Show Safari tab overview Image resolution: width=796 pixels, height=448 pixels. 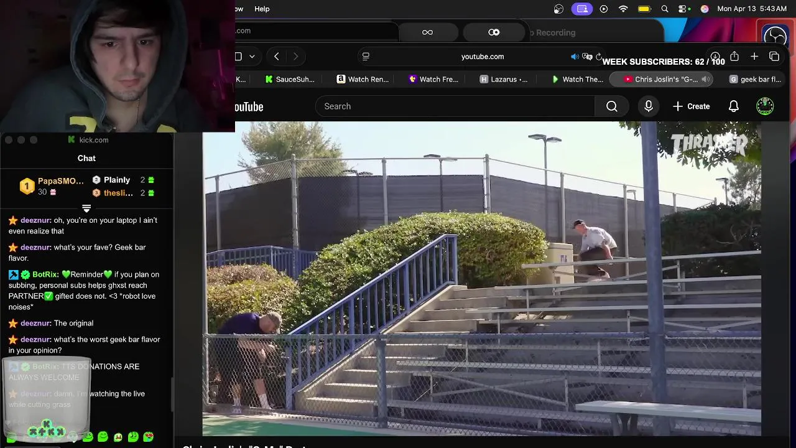pos(774,57)
